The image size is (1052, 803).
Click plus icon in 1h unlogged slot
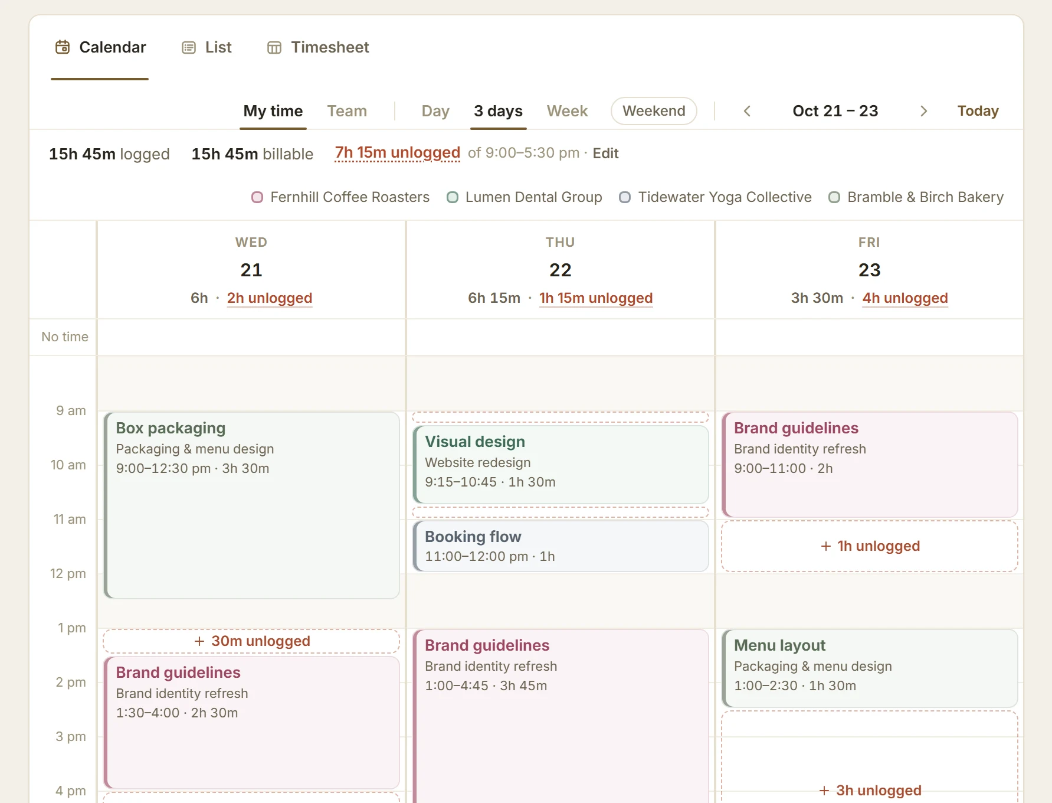click(826, 546)
